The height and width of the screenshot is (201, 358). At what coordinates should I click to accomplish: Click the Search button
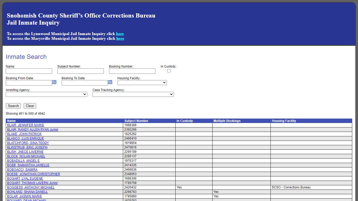point(13,106)
